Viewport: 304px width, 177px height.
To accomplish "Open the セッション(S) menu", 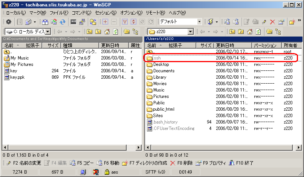I will pyautogui.click(x=105, y=13).
